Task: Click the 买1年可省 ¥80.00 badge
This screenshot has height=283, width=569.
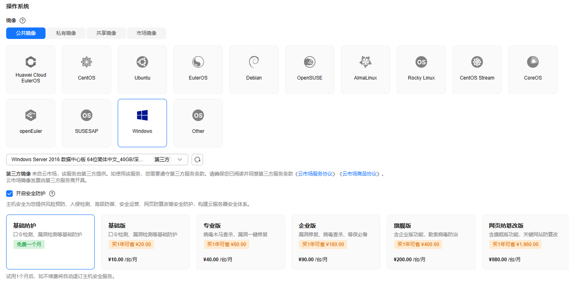Action: (x=226, y=244)
